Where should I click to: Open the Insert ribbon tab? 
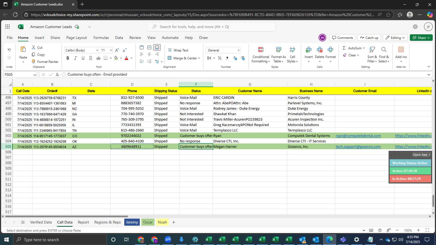pyautogui.click(x=40, y=38)
